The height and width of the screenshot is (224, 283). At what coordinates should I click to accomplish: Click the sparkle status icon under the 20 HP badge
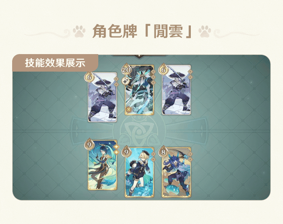[x=125, y=81]
